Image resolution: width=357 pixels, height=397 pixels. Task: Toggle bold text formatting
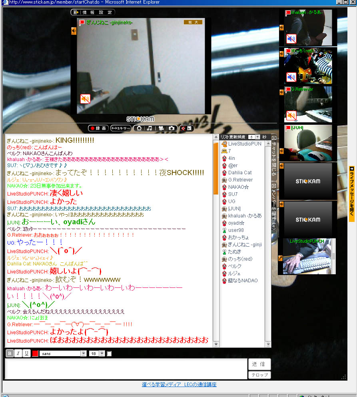point(10,353)
